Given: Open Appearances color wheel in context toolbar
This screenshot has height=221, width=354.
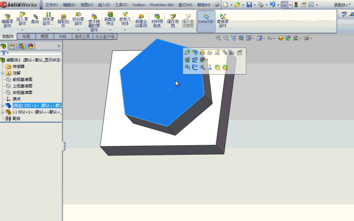Looking at the screenshot, I should click(x=202, y=60).
